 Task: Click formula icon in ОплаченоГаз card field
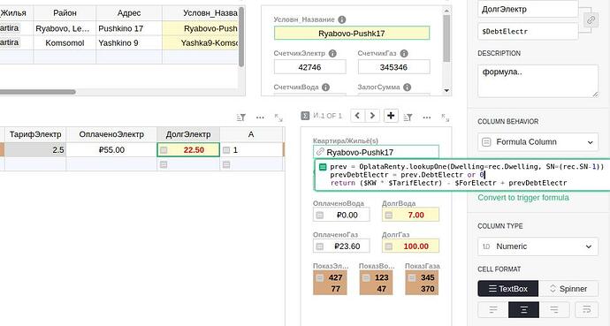point(319,246)
